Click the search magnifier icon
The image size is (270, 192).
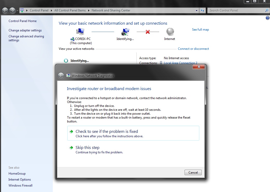(267, 10)
